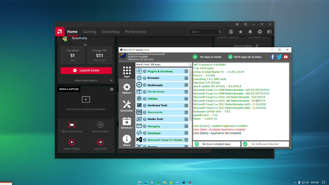
Task: Expand the Documents category
Action: tap(144, 113)
